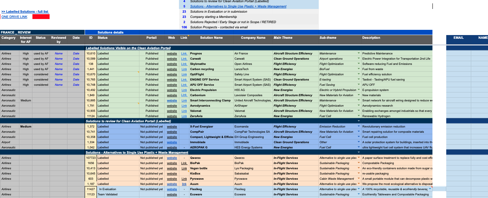Select 'Not published yet' cell for AEROPAK G
The width and height of the screenshot is (488, 198).
152,147
